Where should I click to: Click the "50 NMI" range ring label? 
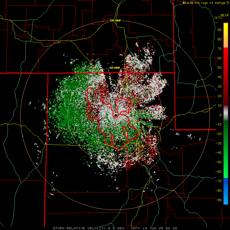tap(115, 68)
